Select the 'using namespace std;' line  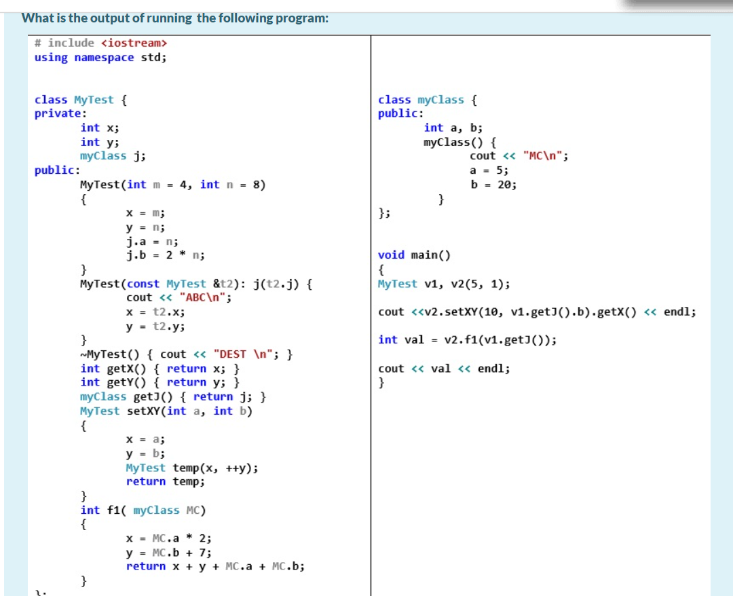point(100,58)
